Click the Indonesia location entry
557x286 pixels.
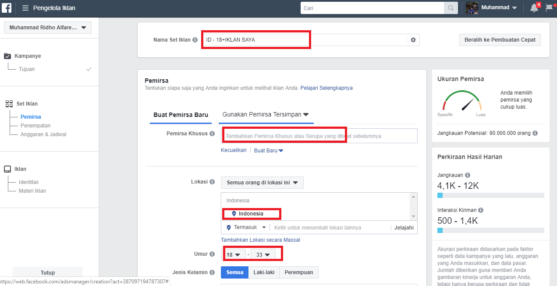tap(251, 214)
